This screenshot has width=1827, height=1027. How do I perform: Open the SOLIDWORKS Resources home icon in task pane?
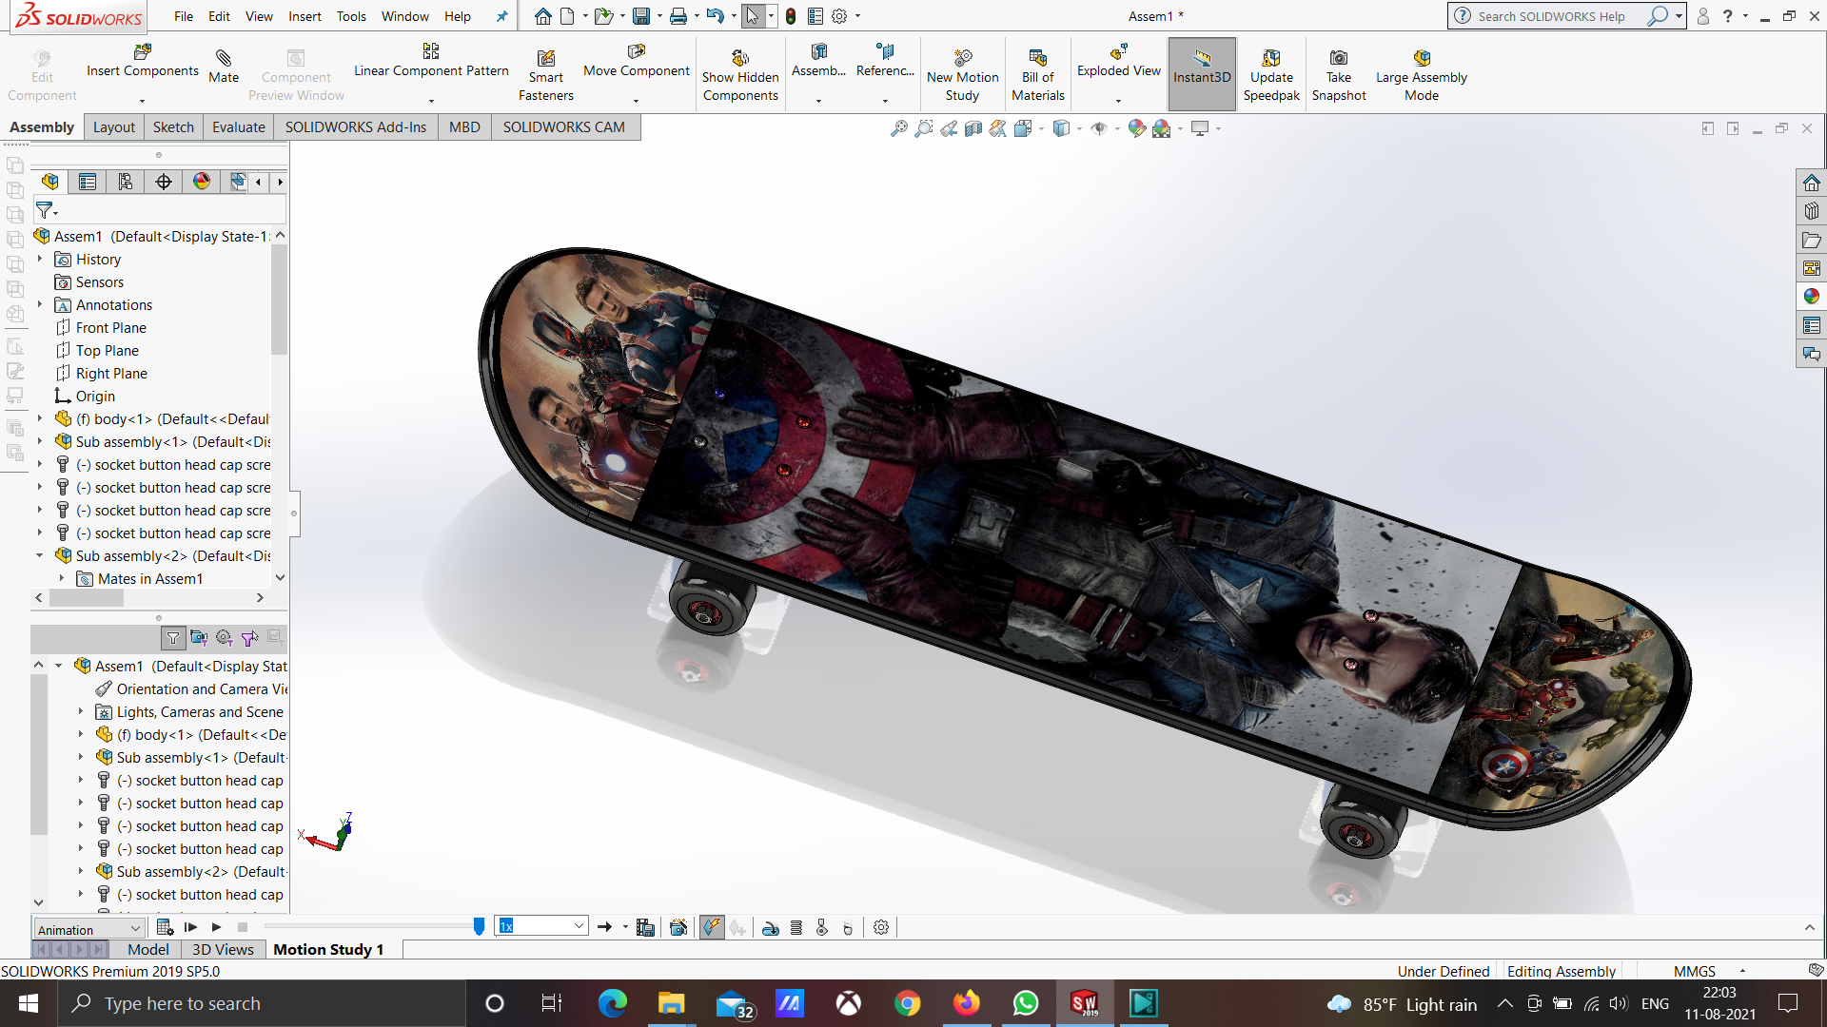pyautogui.click(x=1811, y=183)
